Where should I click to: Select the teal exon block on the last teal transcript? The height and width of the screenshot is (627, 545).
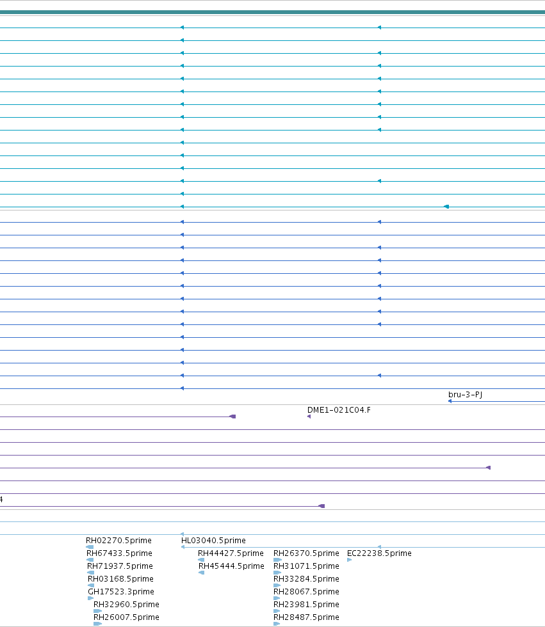(446, 207)
